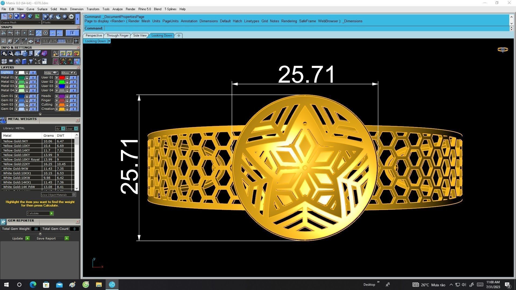This screenshot has width=516, height=290.
Task: Click the green four-square layout icon
Action: (37, 16)
